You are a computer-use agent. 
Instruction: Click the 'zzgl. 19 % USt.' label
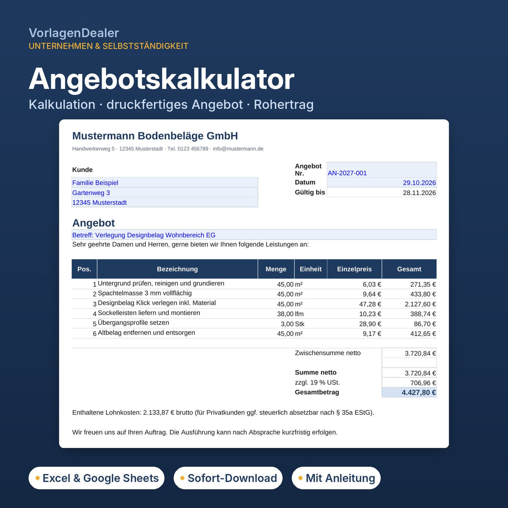coord(317,382)
